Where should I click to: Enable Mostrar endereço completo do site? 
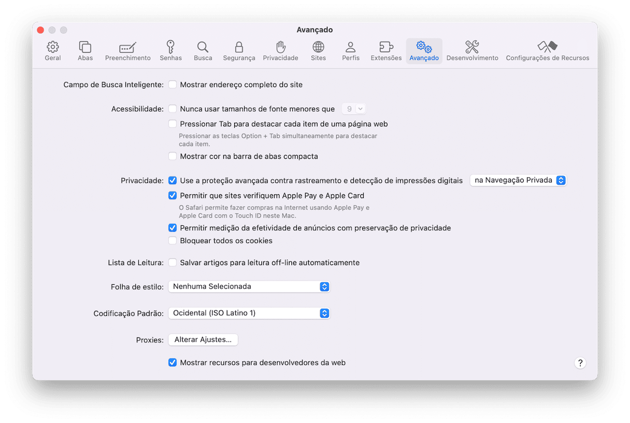pyautogui.click(x=173, y=84)
